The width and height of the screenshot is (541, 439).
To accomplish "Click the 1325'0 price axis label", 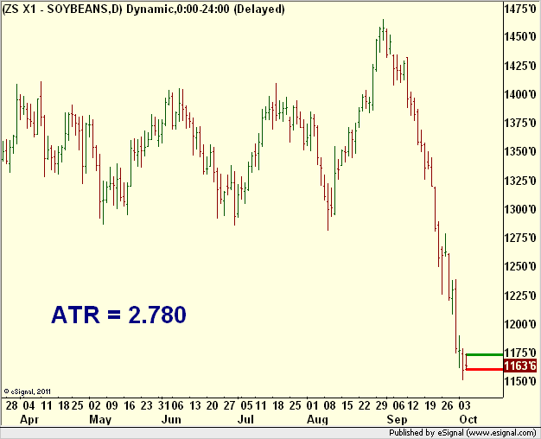I will pyautogui.click(x=521, y=181).
